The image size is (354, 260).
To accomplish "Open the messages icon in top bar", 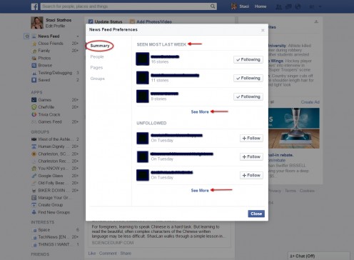I will pos(288,6).
